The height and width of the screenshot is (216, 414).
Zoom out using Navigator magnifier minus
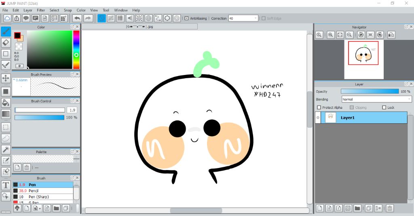349,35
